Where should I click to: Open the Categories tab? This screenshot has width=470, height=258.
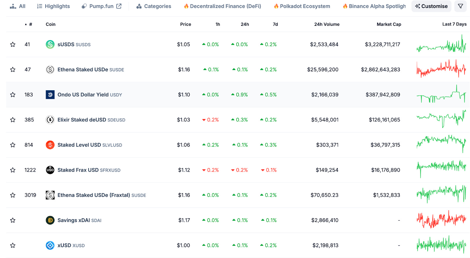click(154, 6)
